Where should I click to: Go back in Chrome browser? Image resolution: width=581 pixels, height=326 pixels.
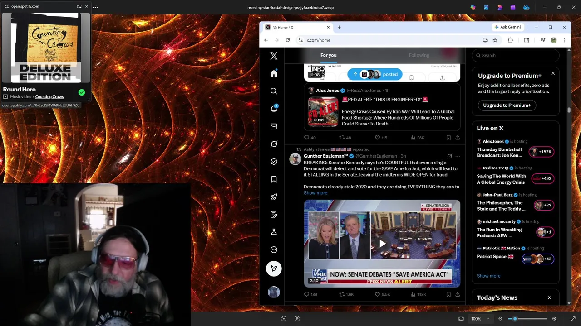click(x=266, y=40)
